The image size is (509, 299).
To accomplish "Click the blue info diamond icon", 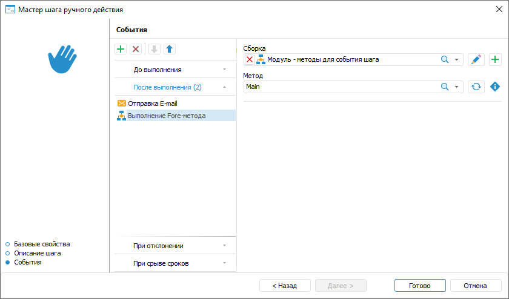I will tap(495, 87).
